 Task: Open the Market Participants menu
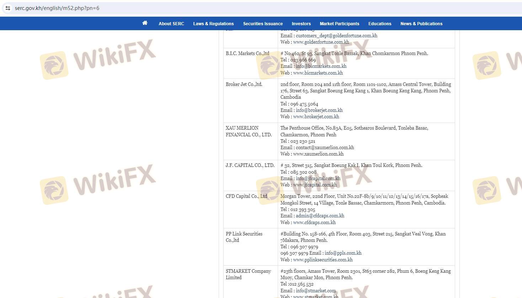click(340, 24)
